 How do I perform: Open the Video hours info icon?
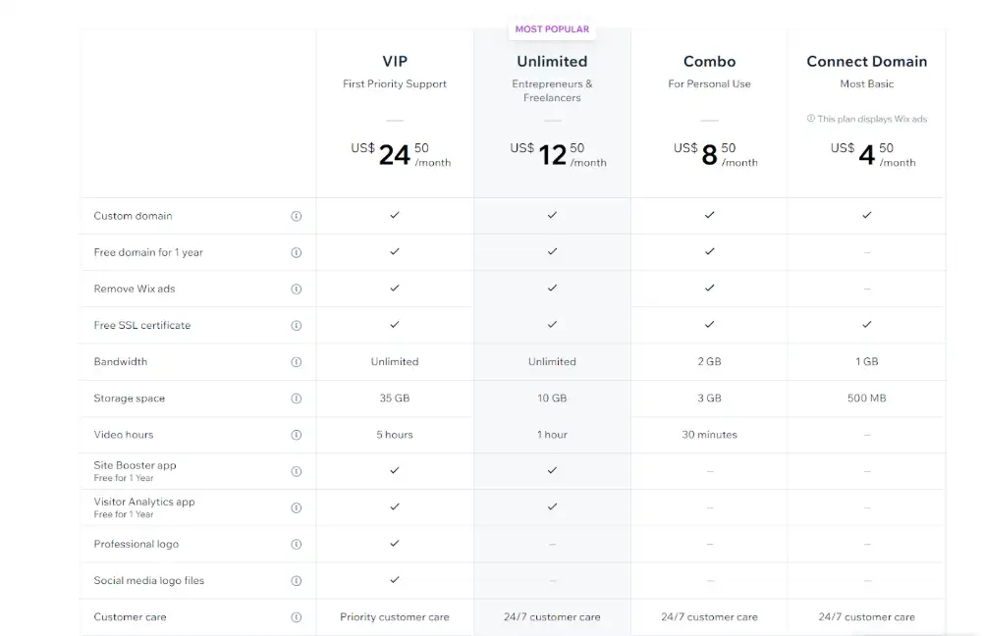[297, 435]
